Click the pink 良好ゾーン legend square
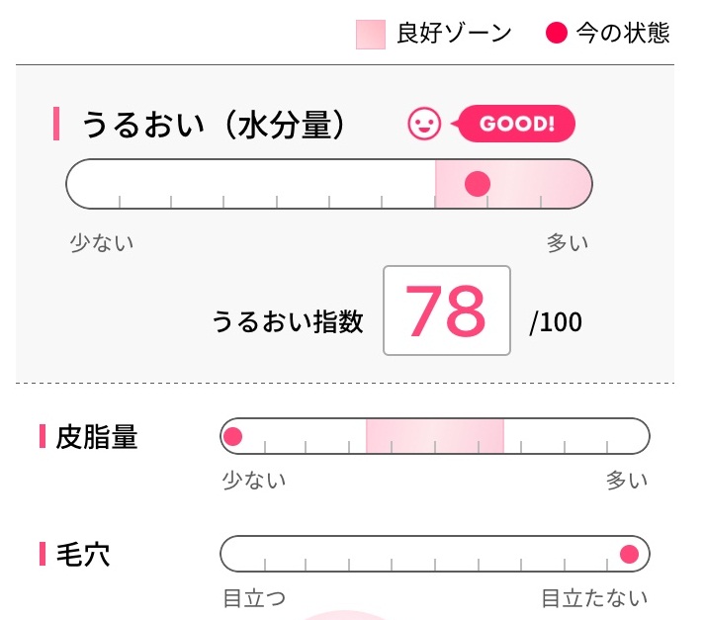 371,35
